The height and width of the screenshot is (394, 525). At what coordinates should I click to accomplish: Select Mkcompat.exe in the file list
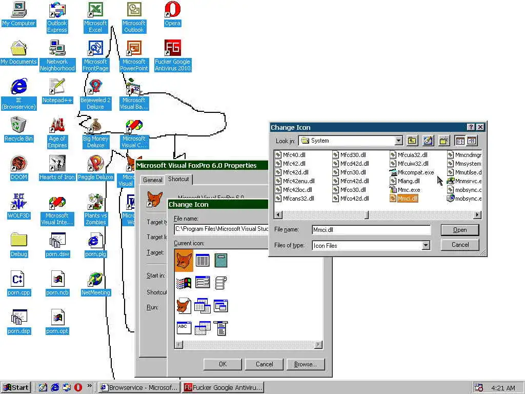pos(412,172)
